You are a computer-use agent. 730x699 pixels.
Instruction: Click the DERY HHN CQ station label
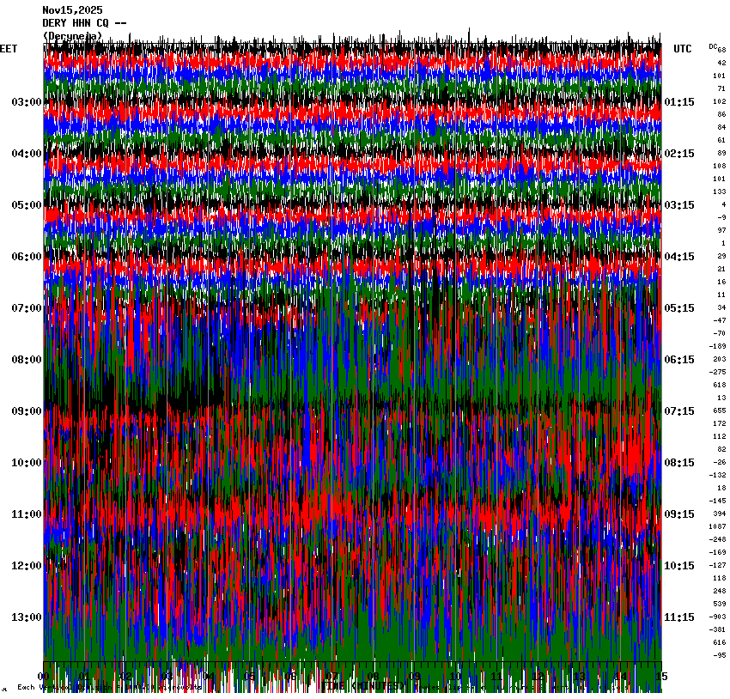coord(85,23)
